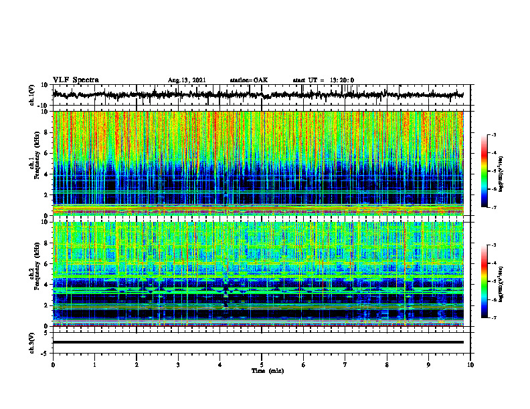Click the "Time (min)" axis label
Image resolution: width=530 pixels, height=409 pixels.
268,371
